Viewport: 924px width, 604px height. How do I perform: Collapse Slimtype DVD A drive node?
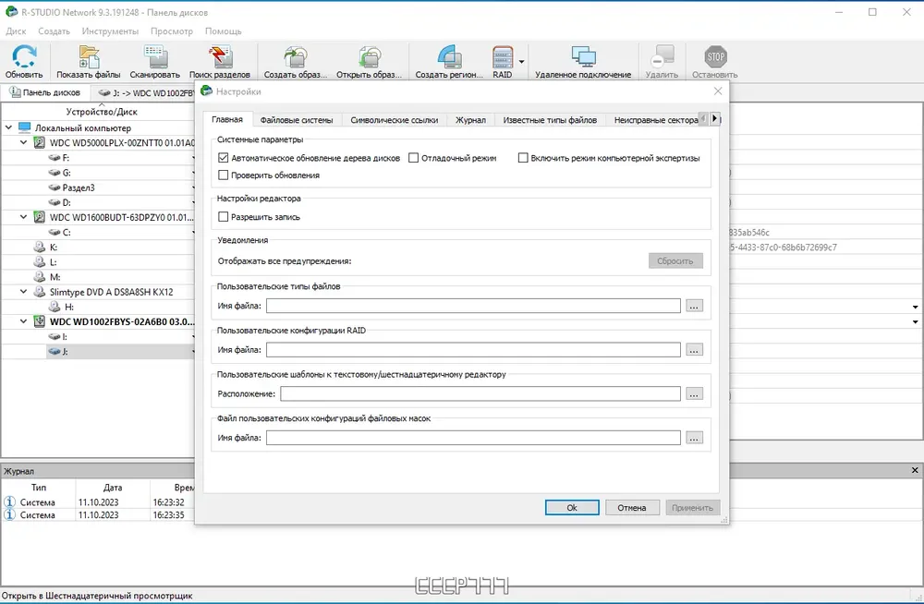pos(24,292)
